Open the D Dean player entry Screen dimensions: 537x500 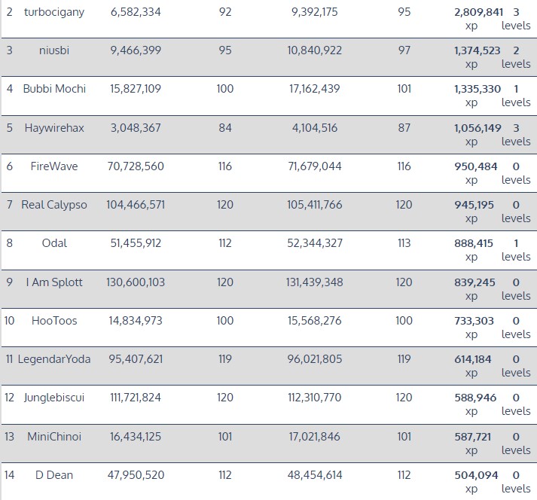click(x=54, y=475)
